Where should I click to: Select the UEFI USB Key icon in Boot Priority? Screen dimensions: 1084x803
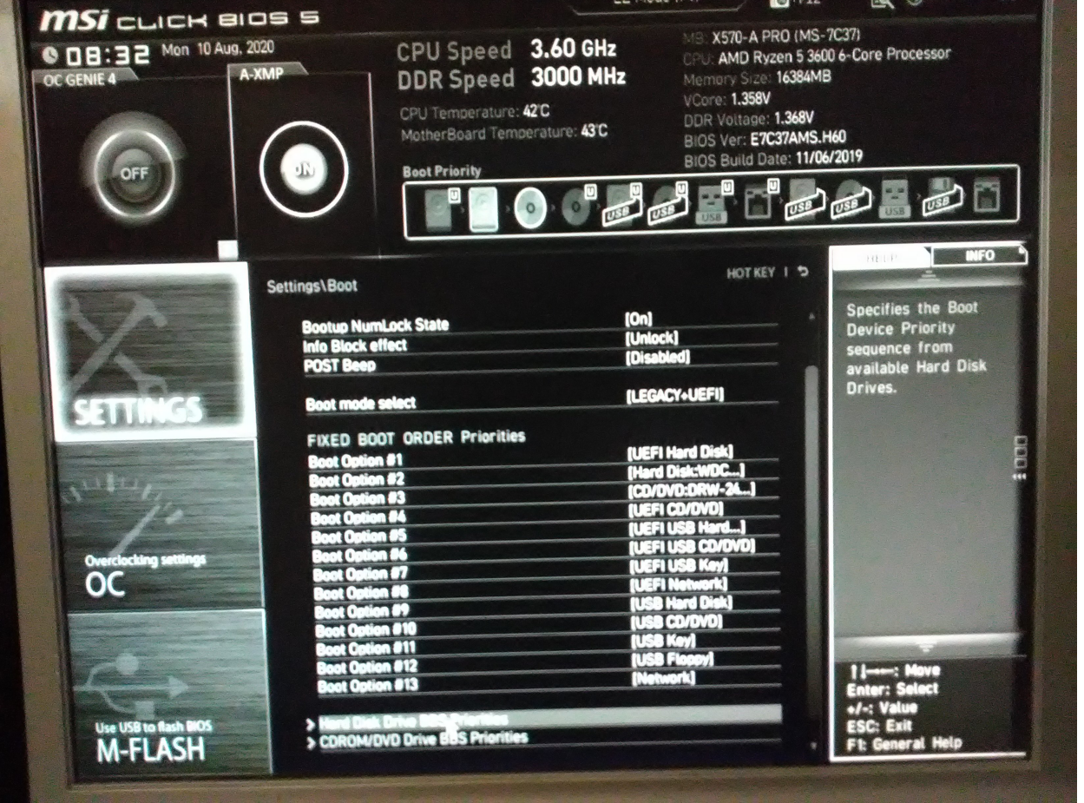[x=713, y=203]
